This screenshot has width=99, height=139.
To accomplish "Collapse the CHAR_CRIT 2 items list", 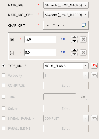I will click(48, 25).
